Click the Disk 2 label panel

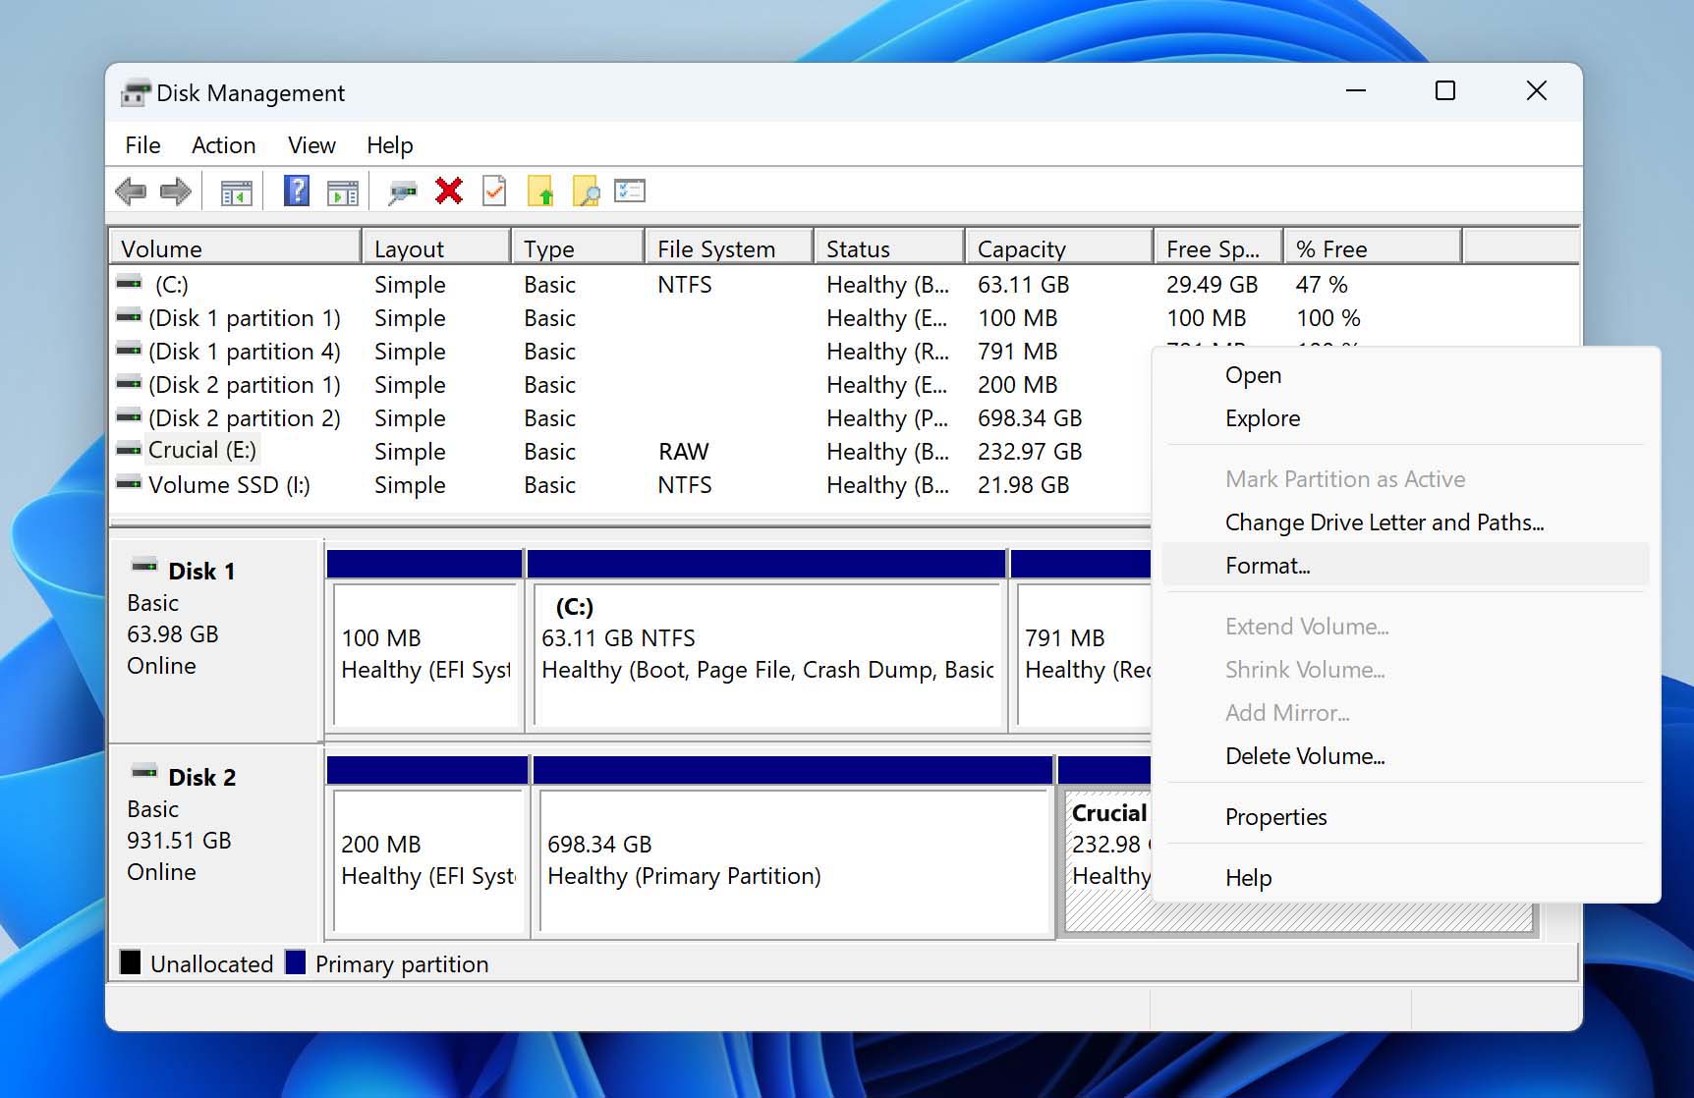pos(215,845)
